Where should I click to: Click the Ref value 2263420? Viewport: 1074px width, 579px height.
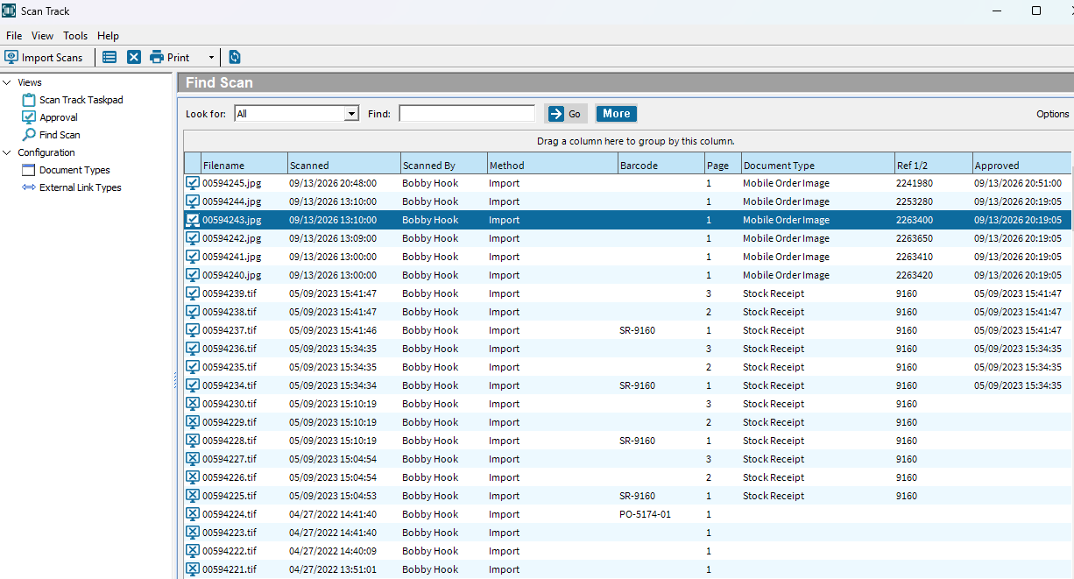[915, 275]
